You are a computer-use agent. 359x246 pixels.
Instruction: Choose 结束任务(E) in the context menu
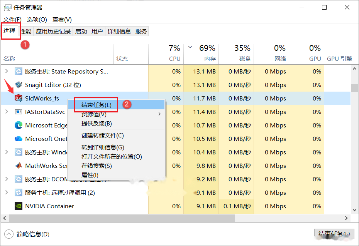click(117, 105)
